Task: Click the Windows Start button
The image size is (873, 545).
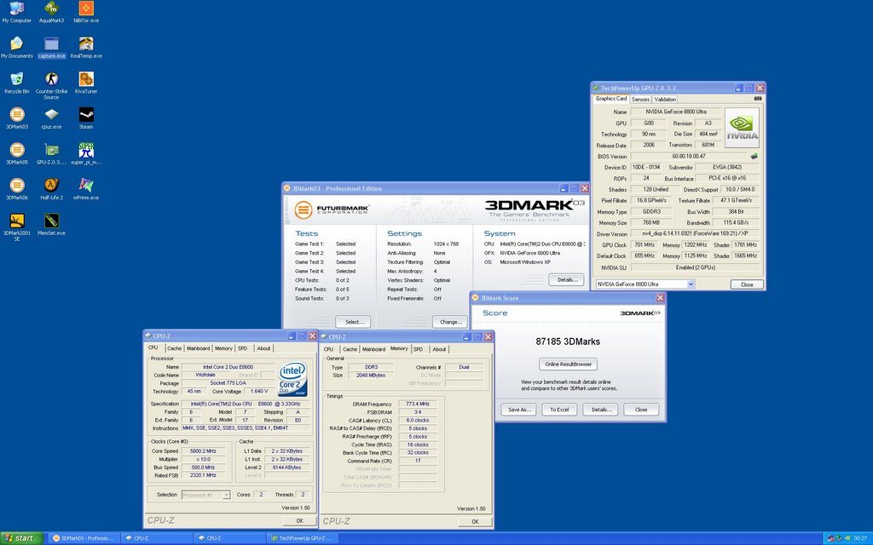Action: [x=21, y=538]
